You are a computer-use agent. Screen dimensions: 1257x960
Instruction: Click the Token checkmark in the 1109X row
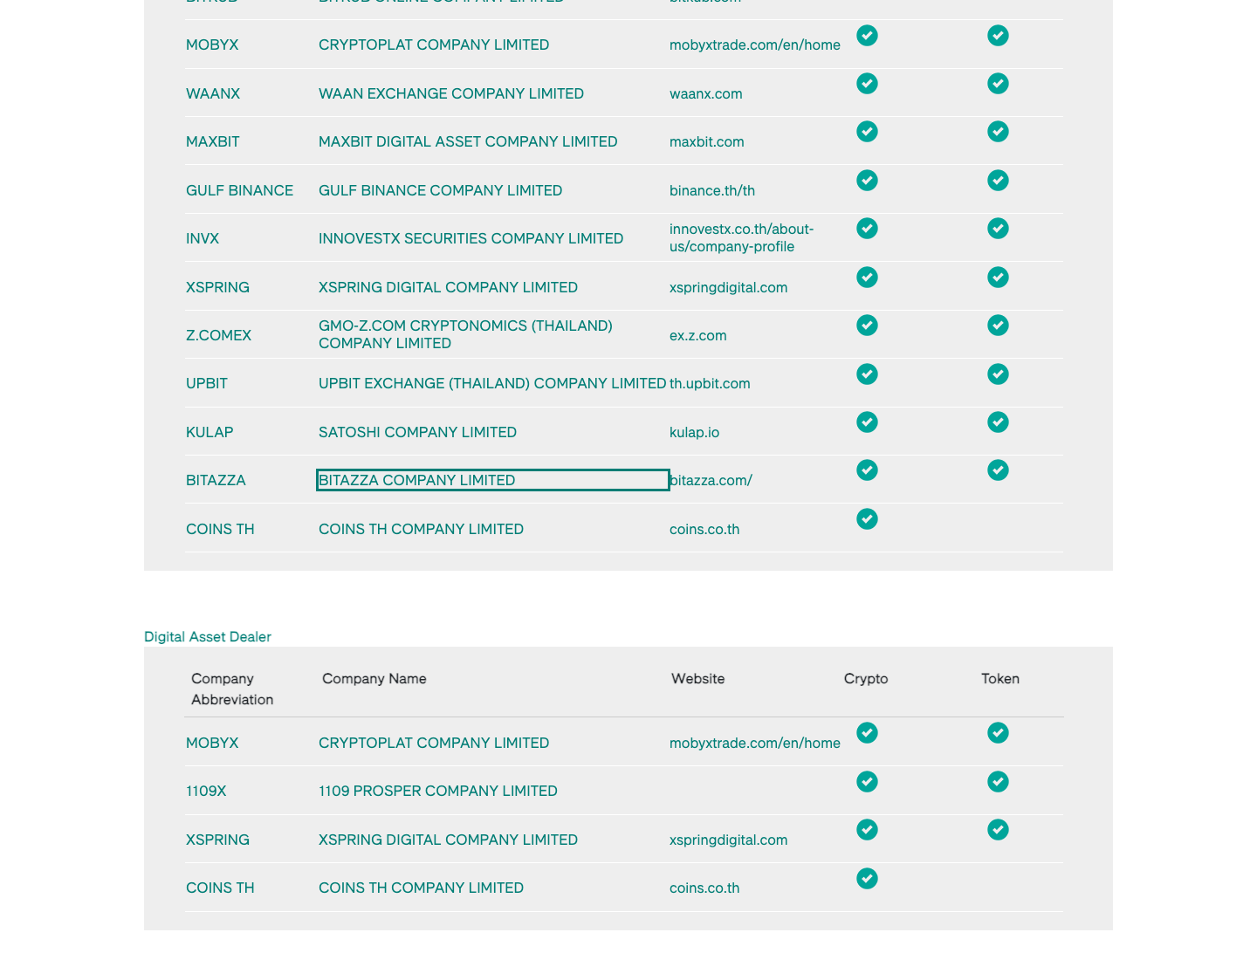pyautogui.click(x=998, y=782)
